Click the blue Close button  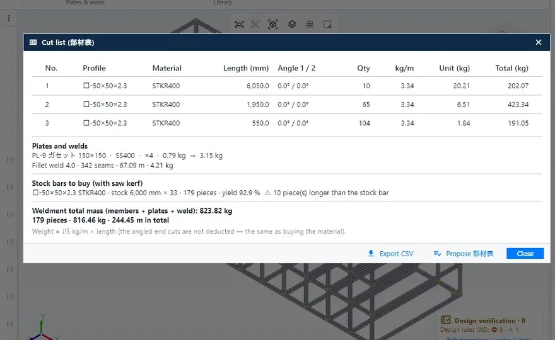click(525, 253)
